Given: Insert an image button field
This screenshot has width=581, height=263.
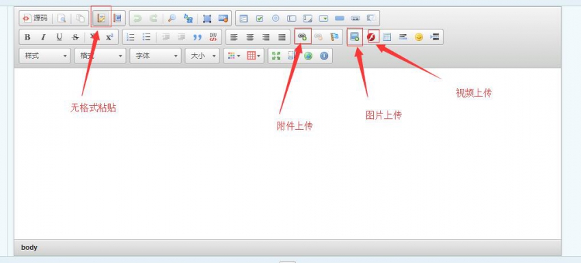Looking at the screenshot, I should (355, 18).
